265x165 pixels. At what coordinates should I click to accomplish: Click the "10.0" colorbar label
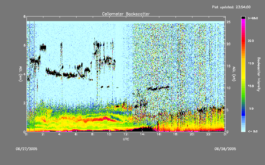251,86
